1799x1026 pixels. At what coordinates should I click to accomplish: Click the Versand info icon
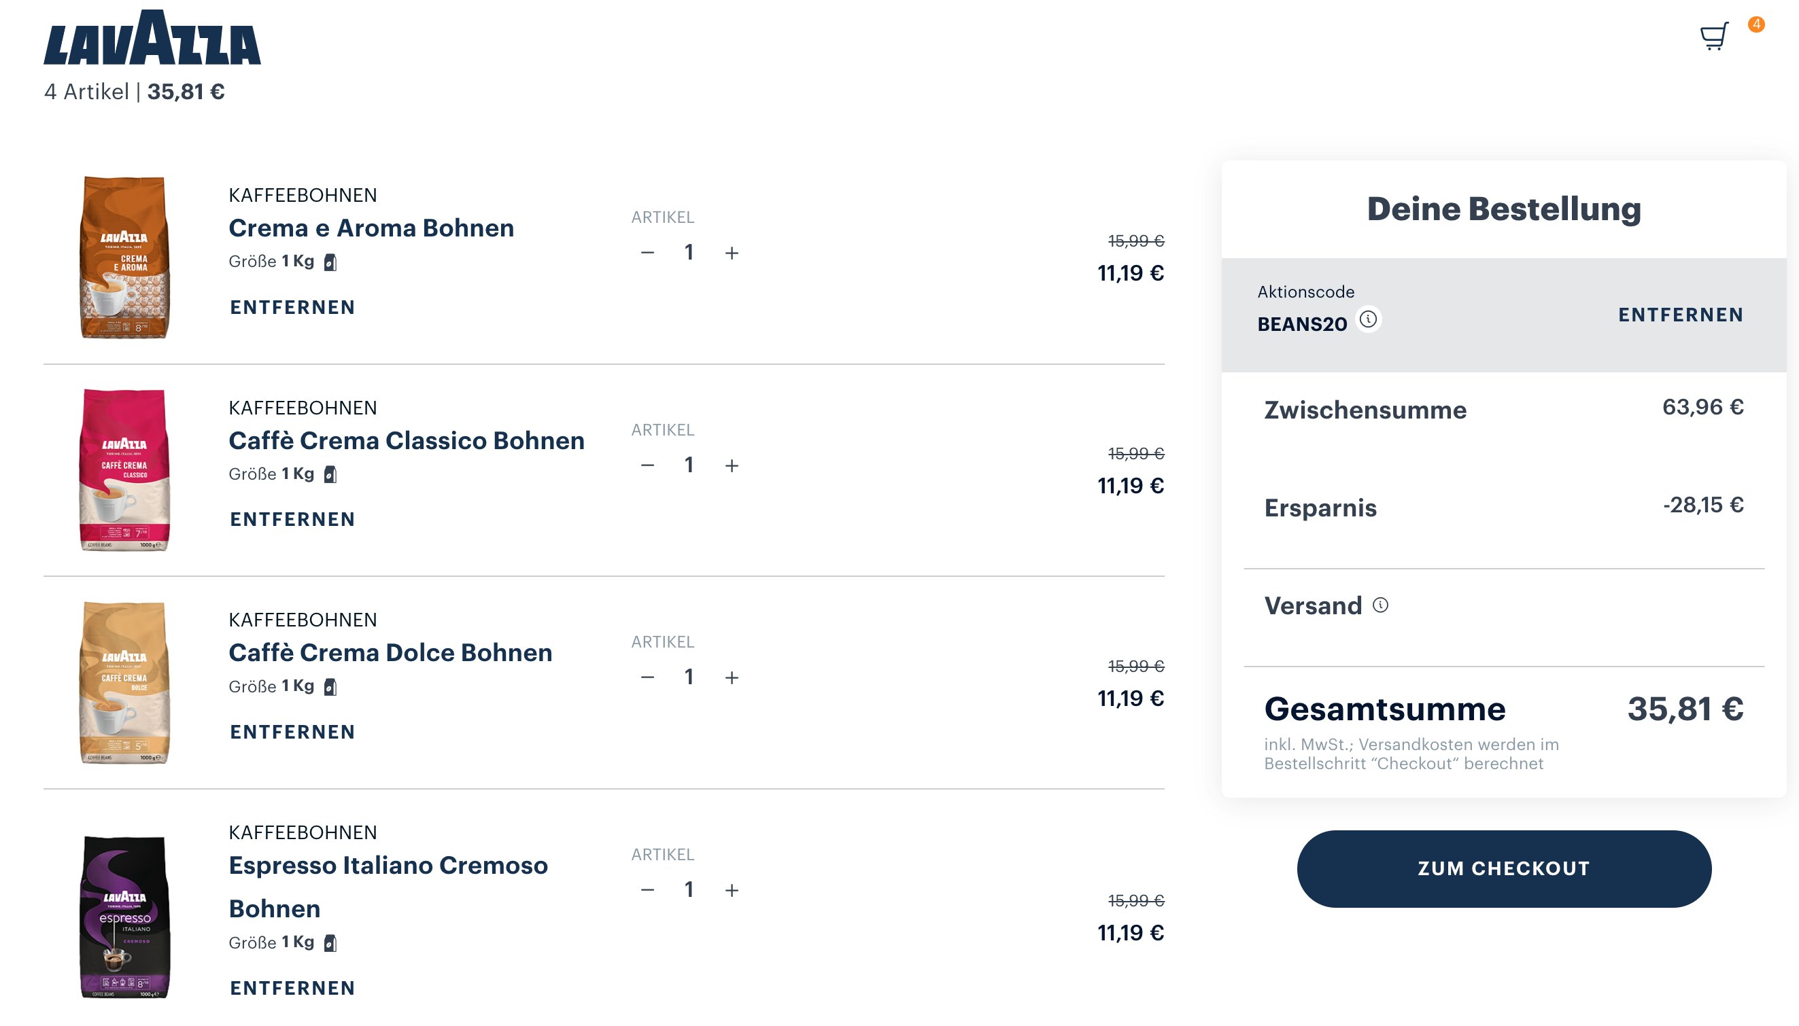(x=1380, y=605)
